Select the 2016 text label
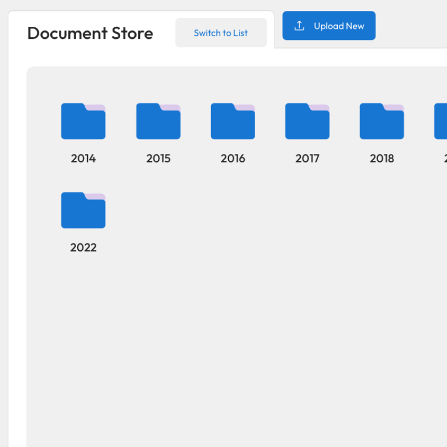Image resolution: width=447 pixels, height=447 pixels. (x=233, y=158)
